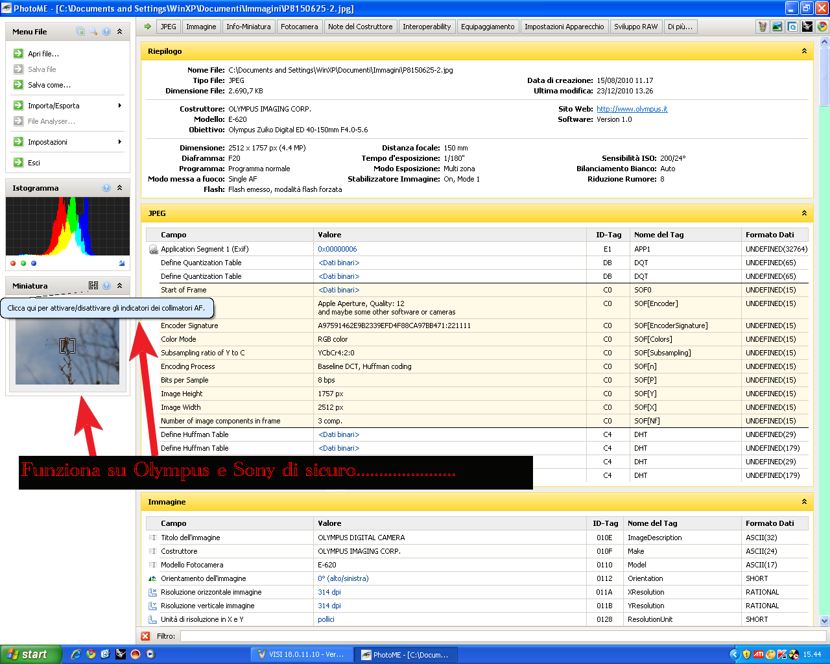The height and width of the screenshot is (664, 830).
Task: Click the thumbnail preview image
Action: point(67,351)
